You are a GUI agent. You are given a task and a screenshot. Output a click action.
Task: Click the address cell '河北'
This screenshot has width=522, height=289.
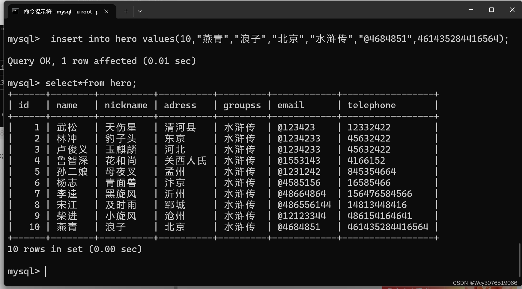coord(175,150)
